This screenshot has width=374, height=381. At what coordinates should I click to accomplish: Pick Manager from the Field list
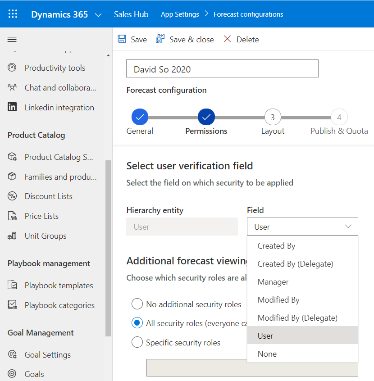(x=273, y=282)
